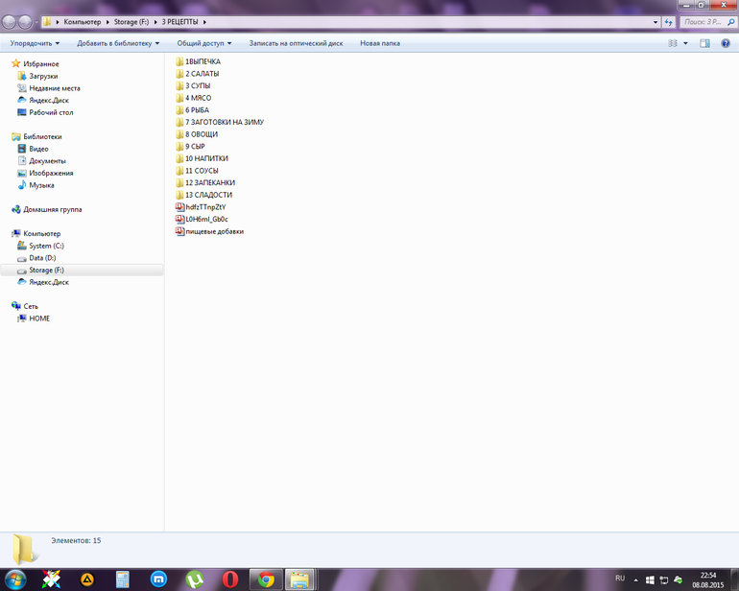Viewport: 739px width, 591px height.
Task: Expand the Общий доступ dropdown
Action: point(204,43)
